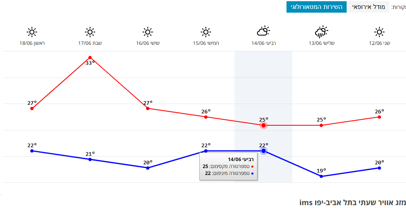Click the rain cloud icon for 13/06
406x208 pixels.
[x=321, y=31]
